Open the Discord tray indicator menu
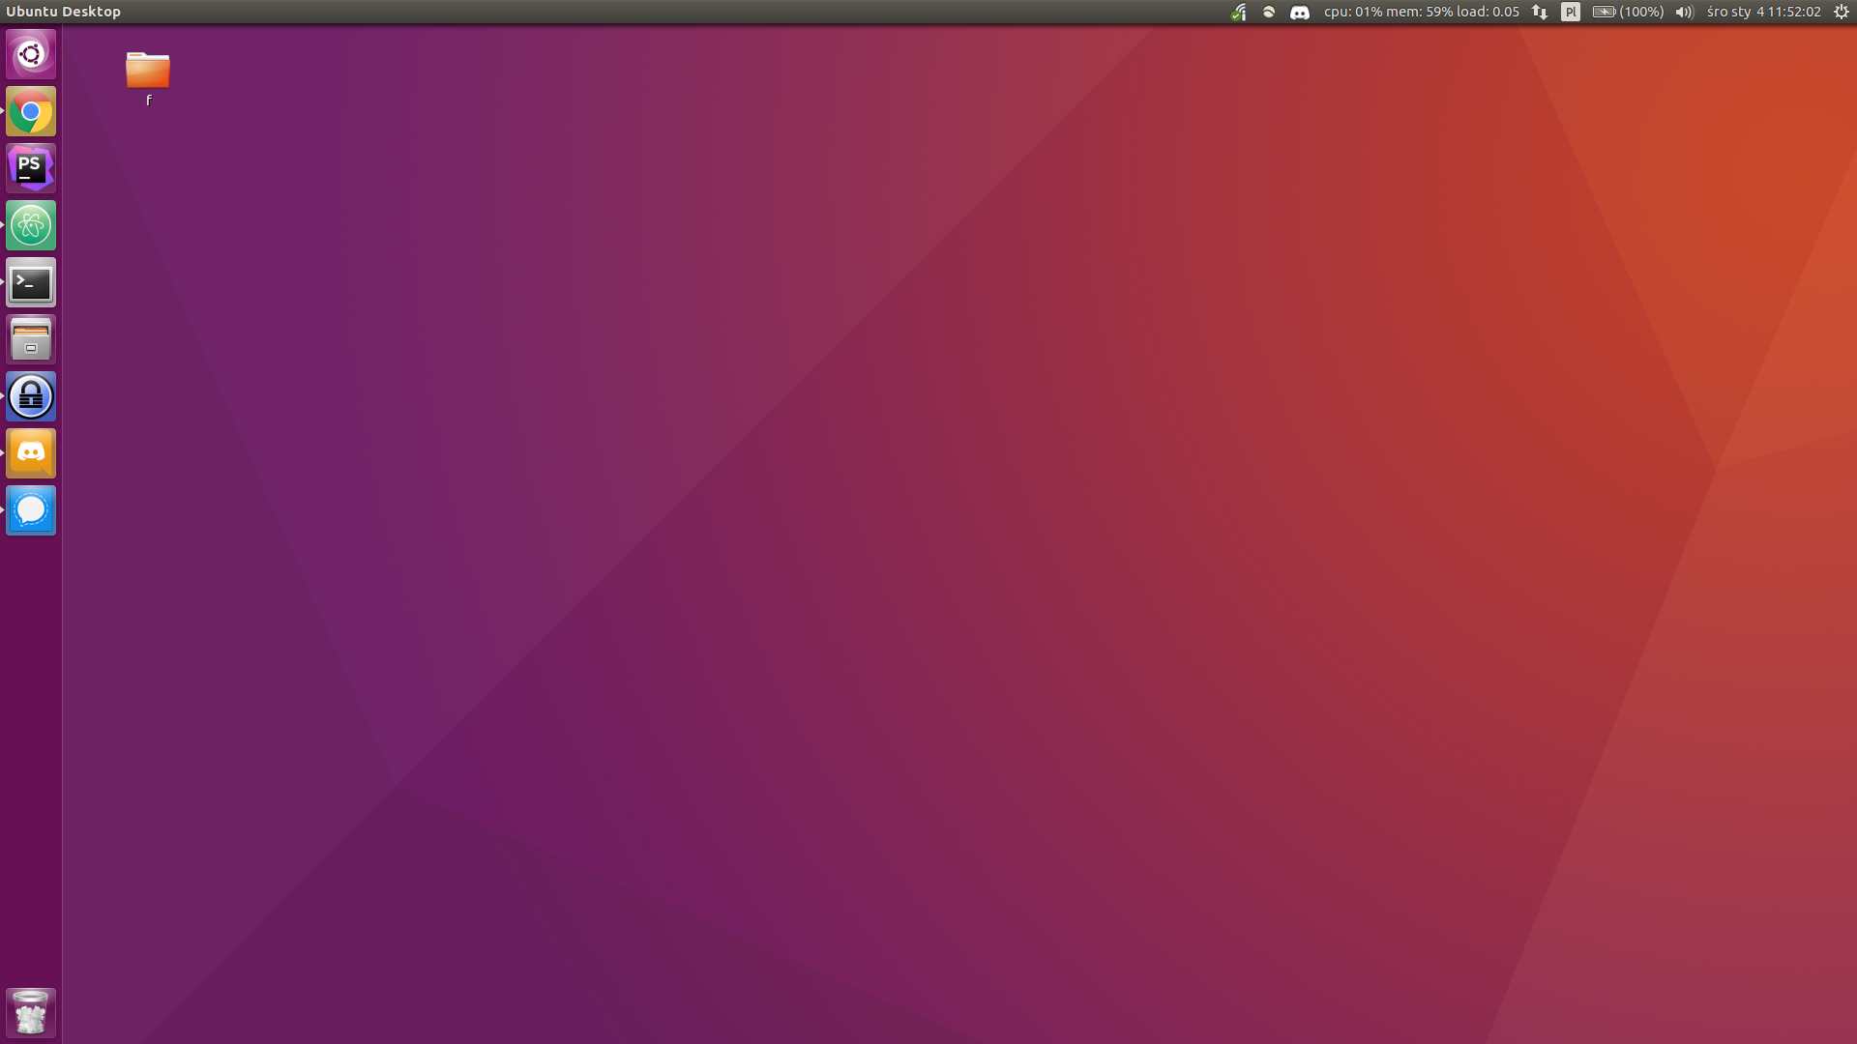 tap(1300, 13)
